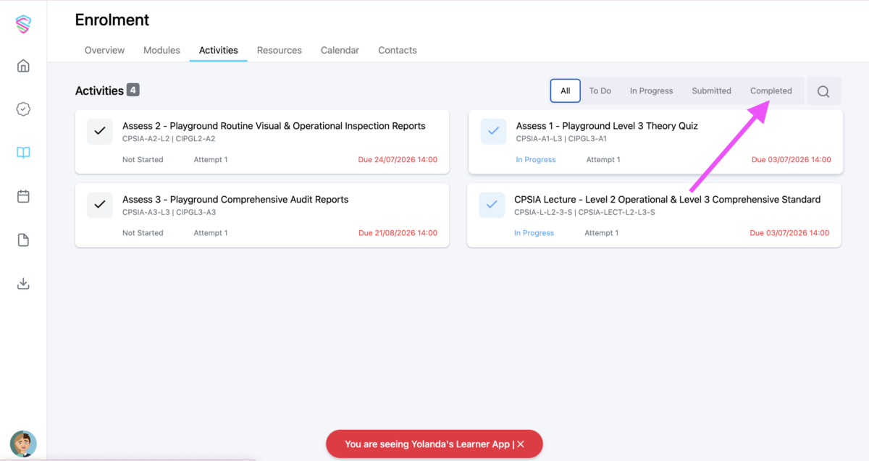This screenshot has width=869, height=461.
Task: Click 'Attempt 1' on the CPSIA Lecture card
Action: [x=602, y=233]
